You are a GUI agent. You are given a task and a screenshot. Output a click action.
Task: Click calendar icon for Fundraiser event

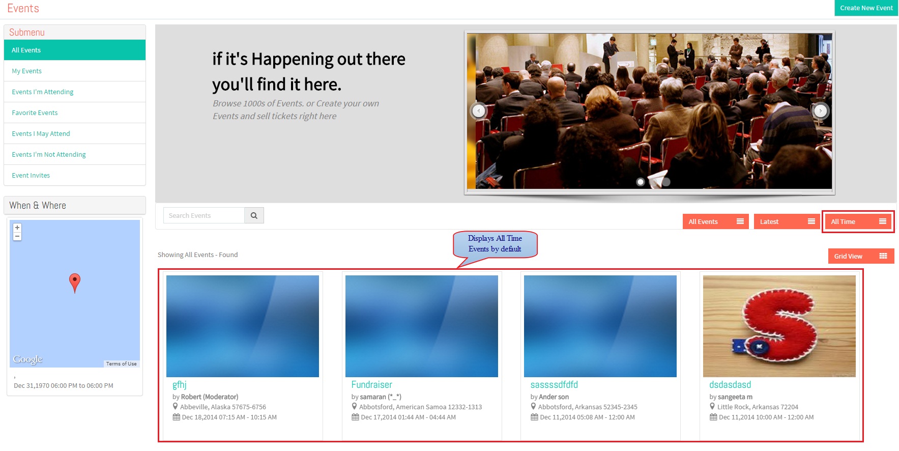pyautogui.click(x=355, y=417)
